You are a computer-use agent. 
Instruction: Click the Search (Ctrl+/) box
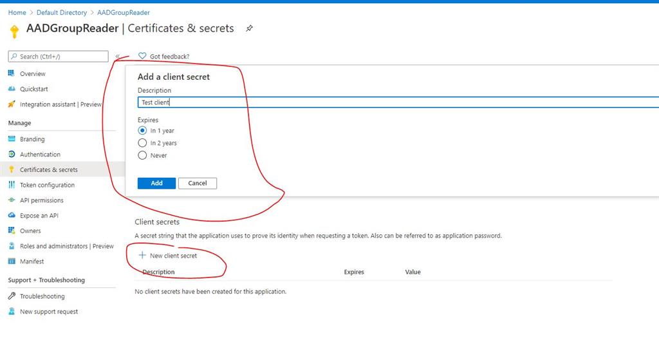pos(59,57)
